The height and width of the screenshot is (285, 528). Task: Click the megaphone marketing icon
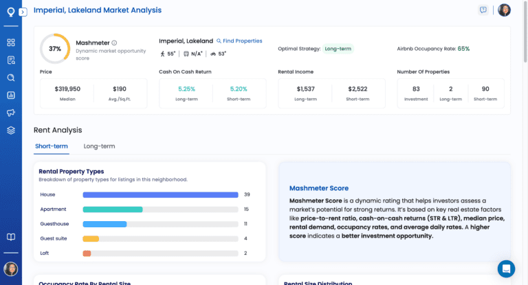(11, 113)
